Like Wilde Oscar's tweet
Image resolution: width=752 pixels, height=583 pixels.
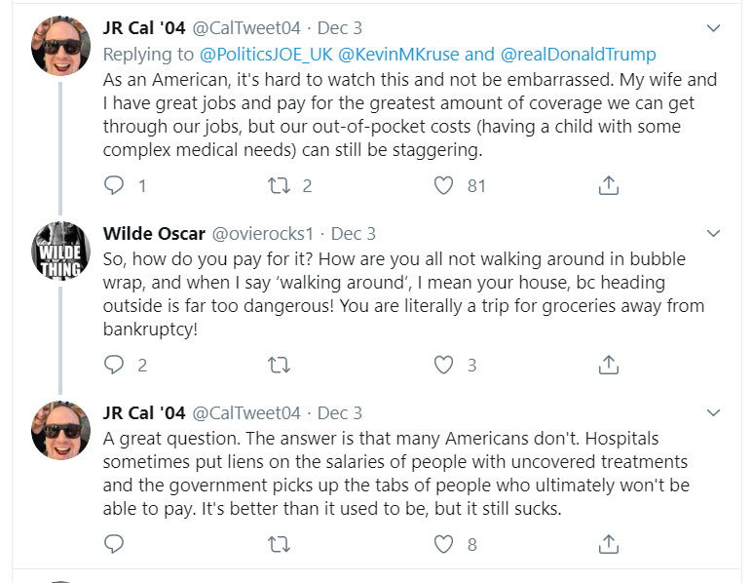[x=444, y=365]
